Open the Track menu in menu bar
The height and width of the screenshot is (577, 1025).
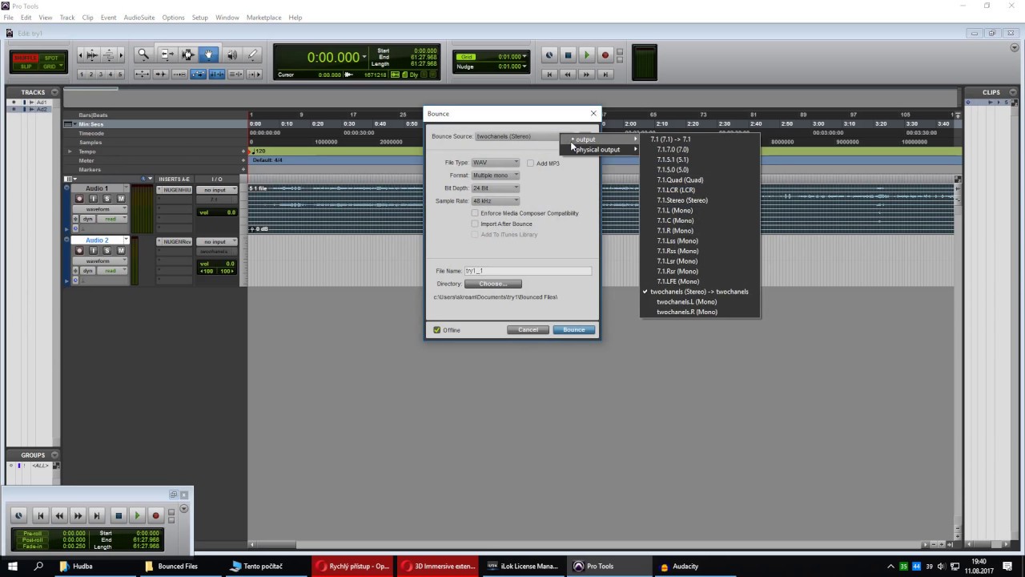click(x=67, y=18)
